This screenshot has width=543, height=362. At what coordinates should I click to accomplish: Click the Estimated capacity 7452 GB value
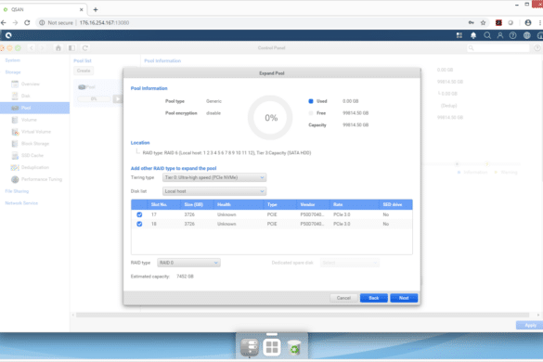coord(185,277)
